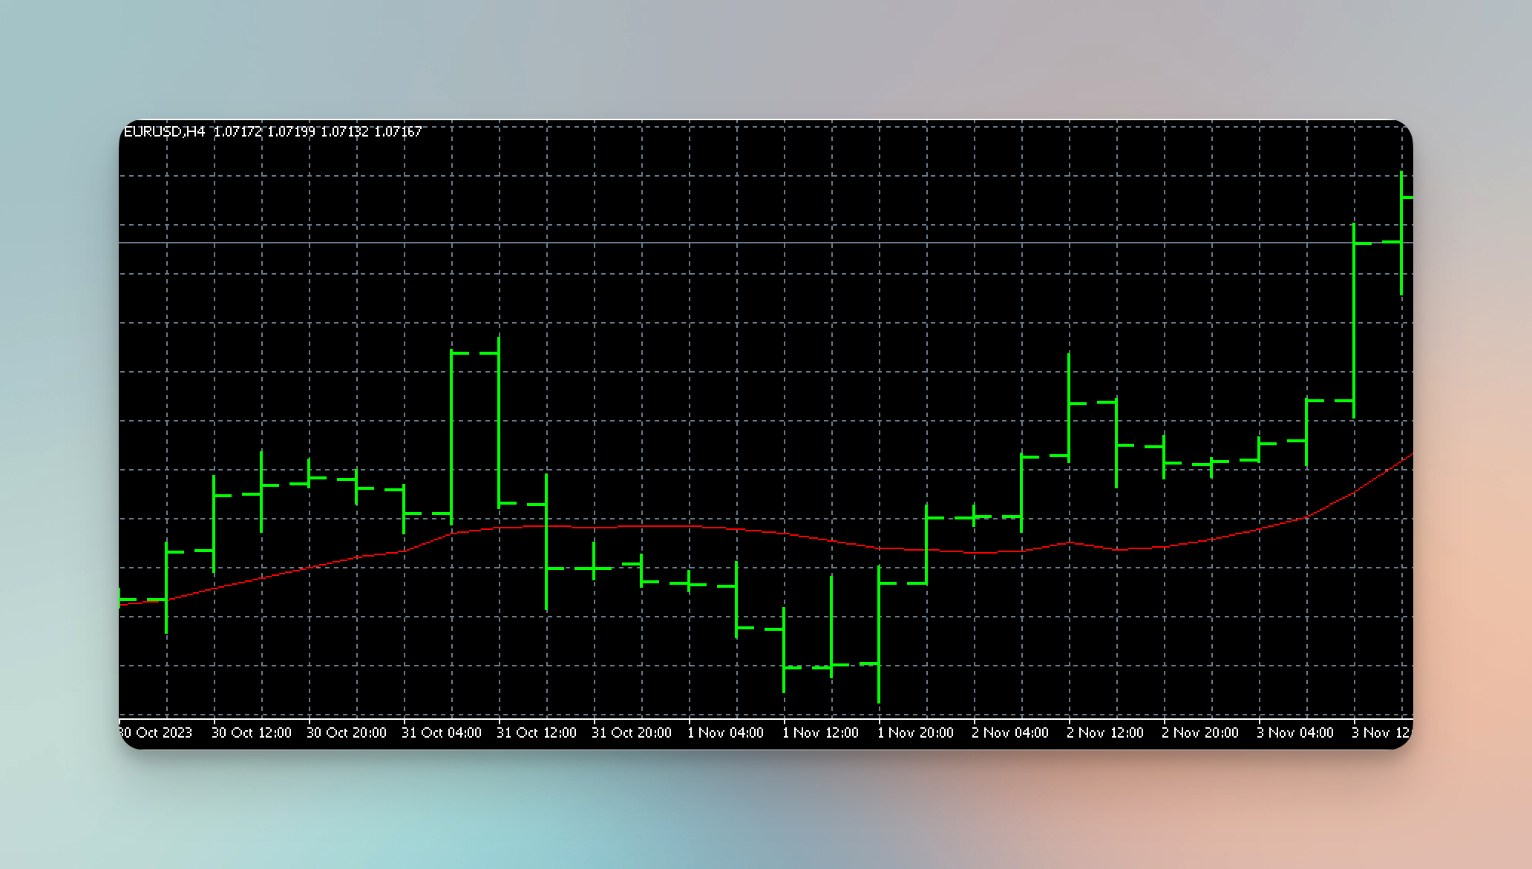
Task: Click the 1 Nov 12:00 timestamp label
Action: 821,732
